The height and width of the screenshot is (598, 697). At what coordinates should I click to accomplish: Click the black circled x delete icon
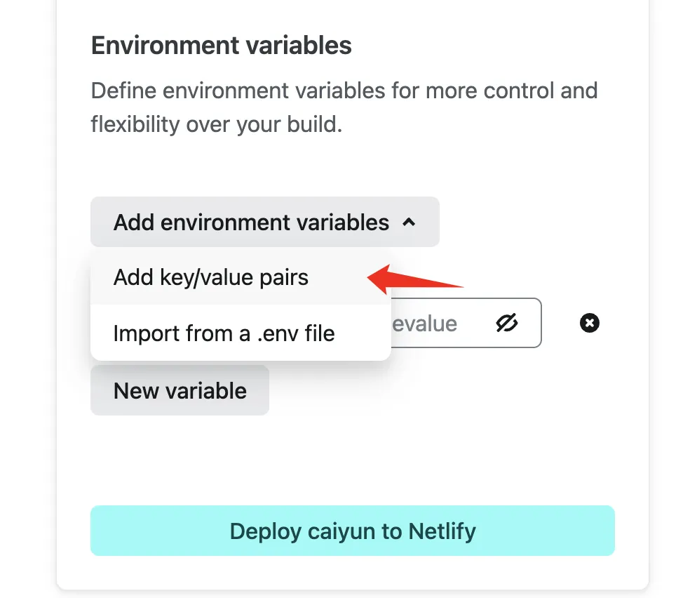pyautogui.click(x=590, y=323)
